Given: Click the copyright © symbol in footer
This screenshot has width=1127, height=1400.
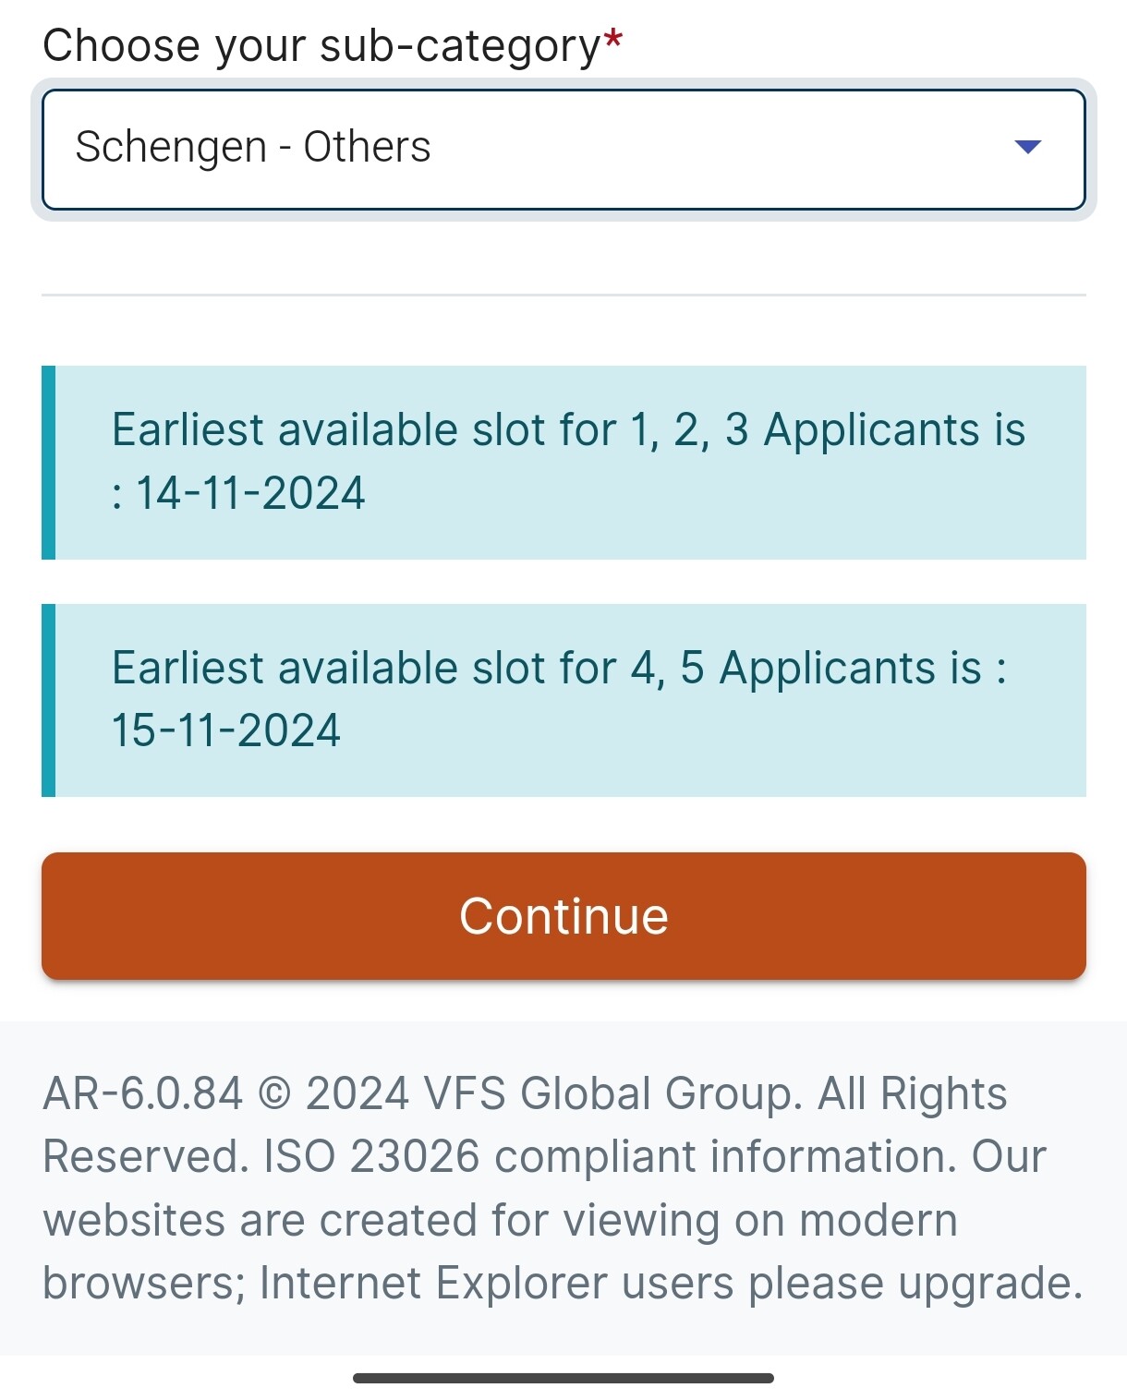Looking at the screenshot, I should click(274, 1094).
